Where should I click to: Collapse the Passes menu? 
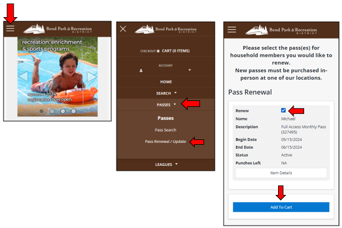pyautogui.click(x=166, y=105)
